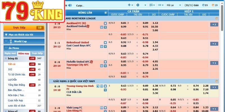The image size is (225, 112).
Task: Open scoreboard icon for Vĩnh Long FC
Action: [x=102, y=108]
